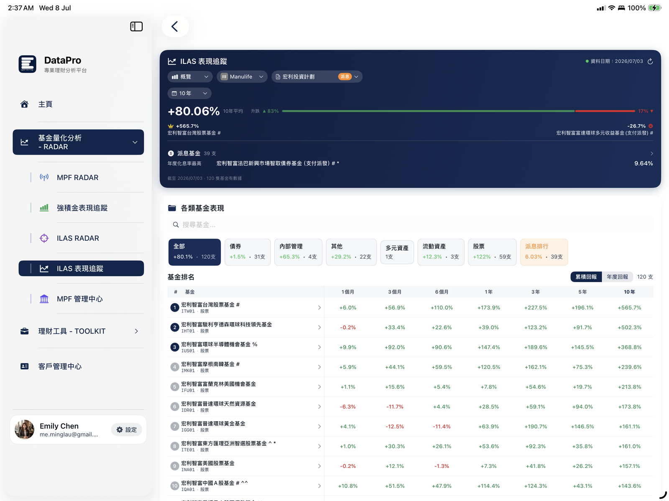Switch to 累積回報 view

click(586, 277)
